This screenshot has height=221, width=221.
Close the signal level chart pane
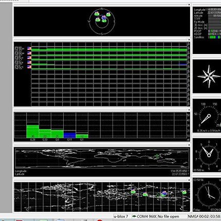(x=189, y=110)
